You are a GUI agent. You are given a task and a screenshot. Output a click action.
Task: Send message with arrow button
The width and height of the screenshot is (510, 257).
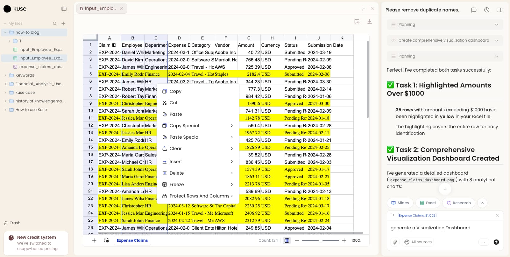coord(496,242)
